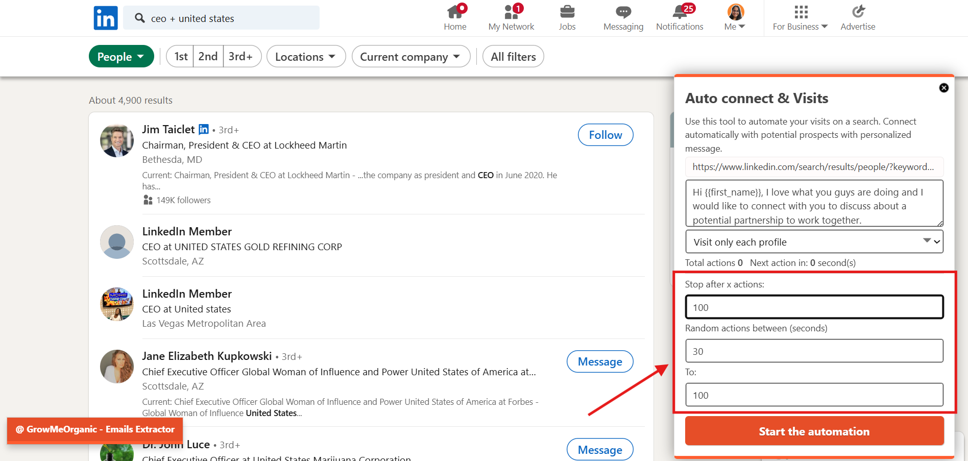Image resolution: width=968 pixels, height=461 pixels.
Task: Expand Locations filter
Action: coord(306,56)
